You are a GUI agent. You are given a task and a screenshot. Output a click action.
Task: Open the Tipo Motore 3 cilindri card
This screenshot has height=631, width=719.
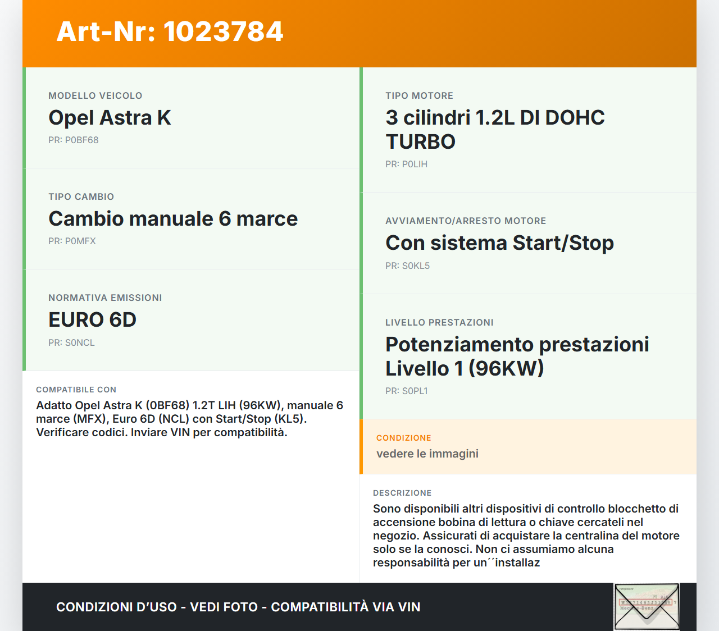[x=495, y=129]
